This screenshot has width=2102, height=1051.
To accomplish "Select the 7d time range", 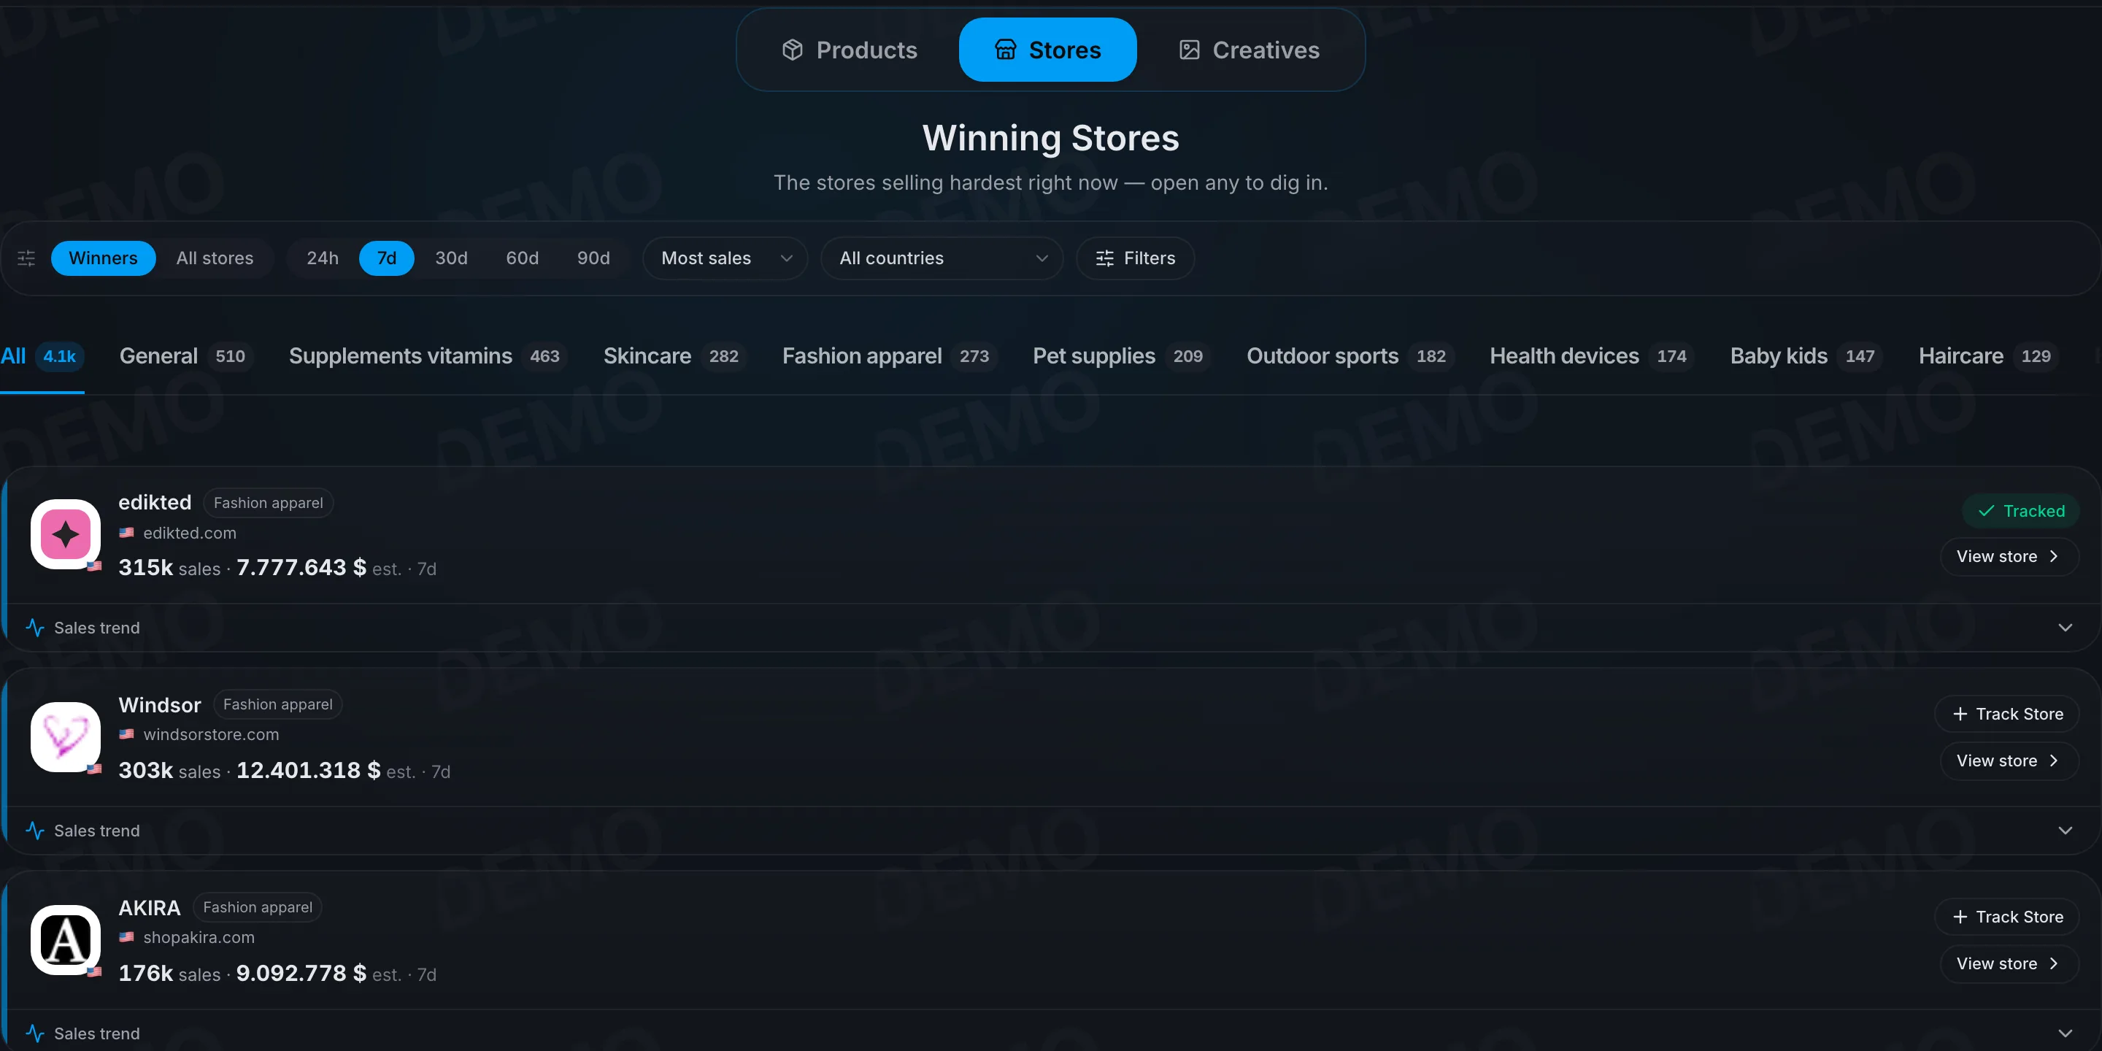I will [387, 258].
